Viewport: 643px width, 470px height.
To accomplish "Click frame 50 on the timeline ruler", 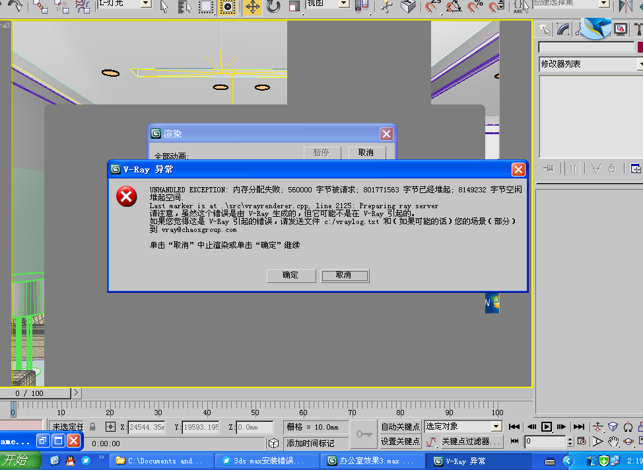I will tap(255, 411).
